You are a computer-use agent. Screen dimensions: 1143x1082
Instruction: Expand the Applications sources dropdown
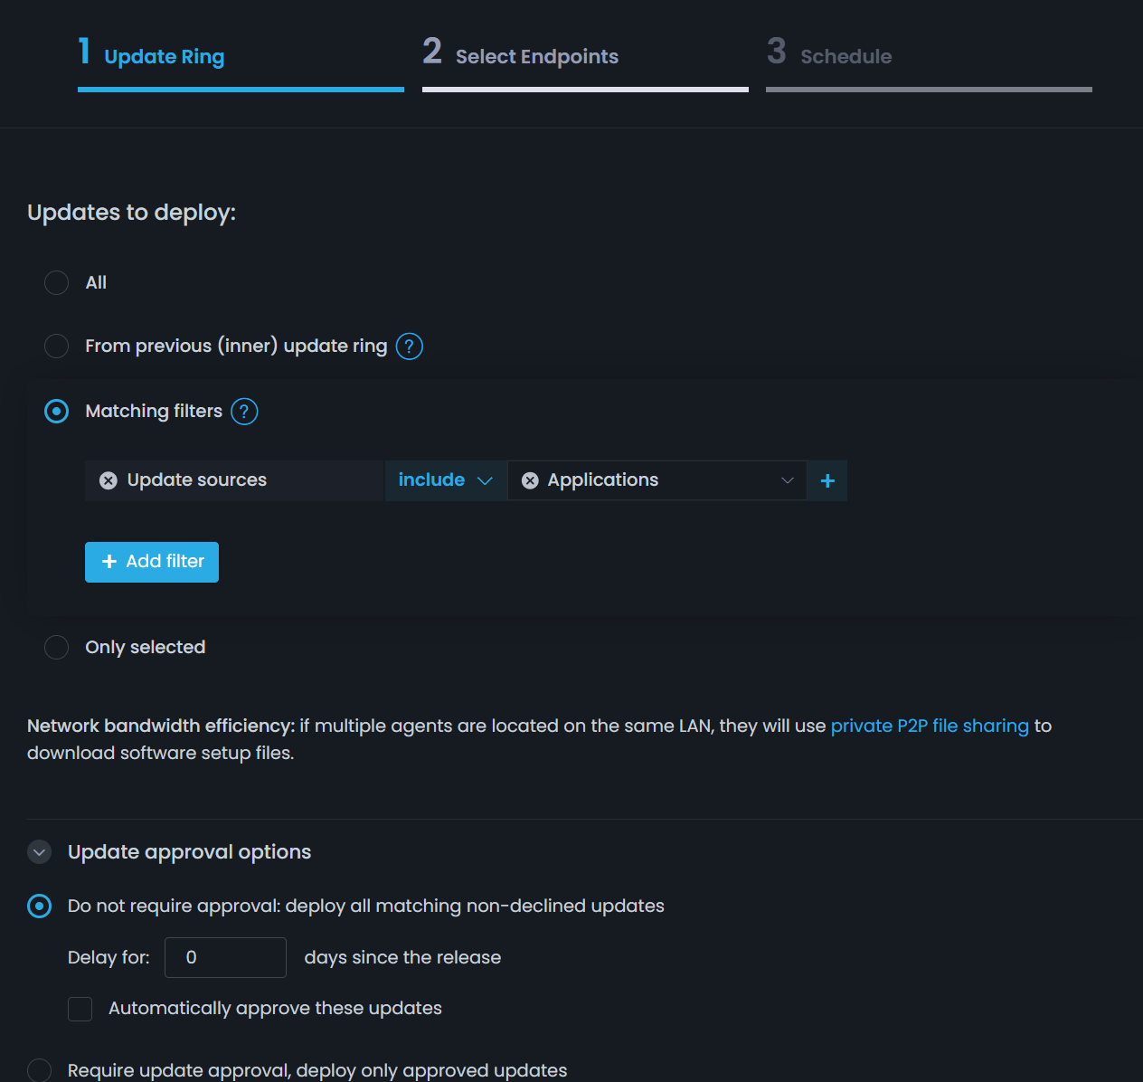click(x=786, y=480)
